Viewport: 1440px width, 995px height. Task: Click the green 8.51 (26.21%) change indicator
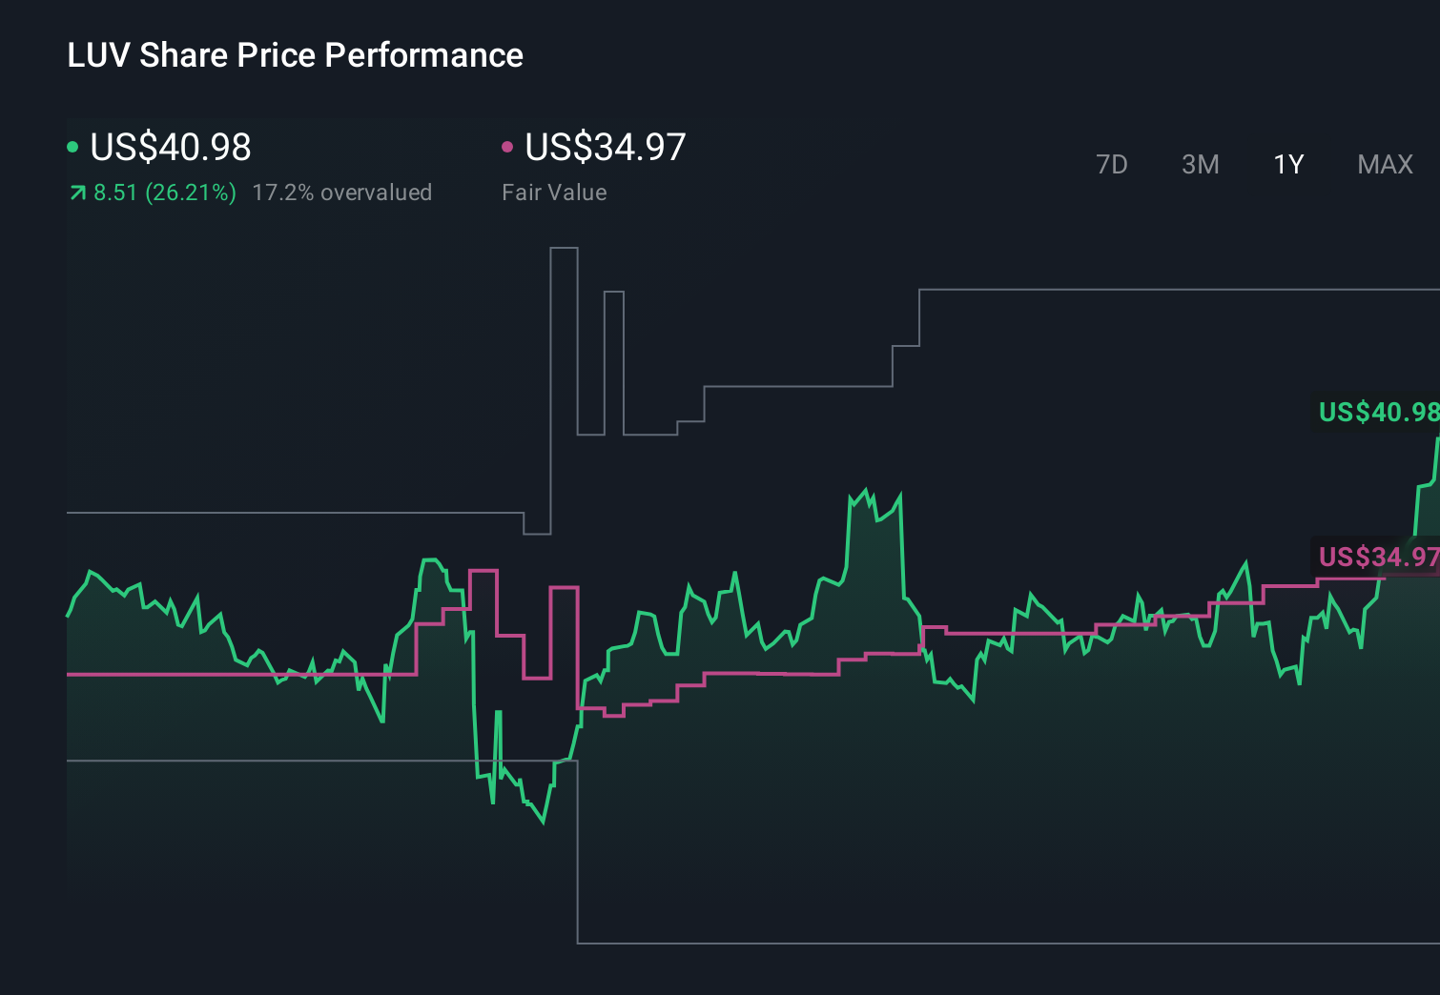[164, 192]
